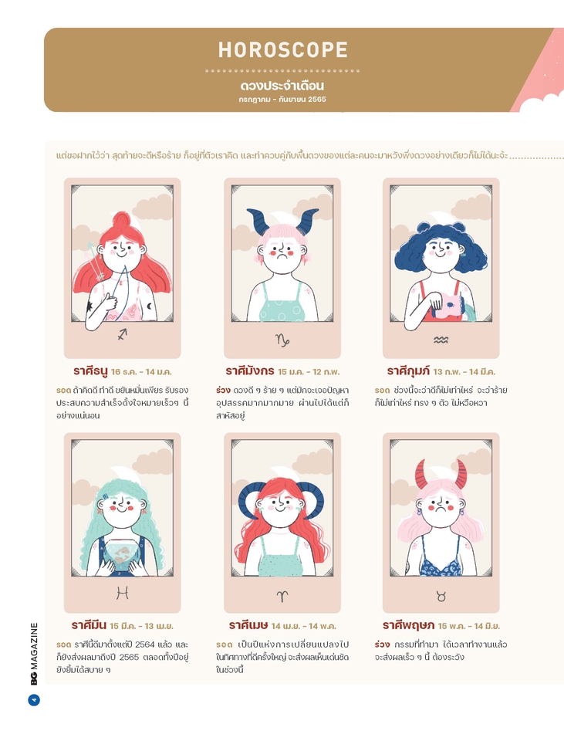Click the ราศีพฤษภ heading text
This screenshot has width=564, height=741.
click(408, 625)
